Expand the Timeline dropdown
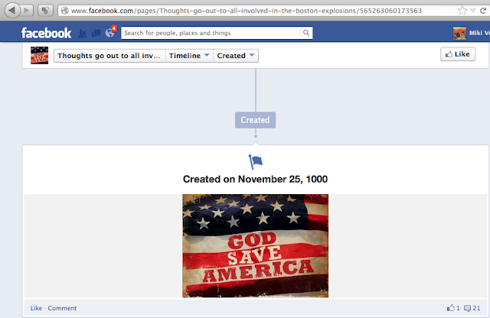Screen dimensions: 490x318 tap(189, 56)
